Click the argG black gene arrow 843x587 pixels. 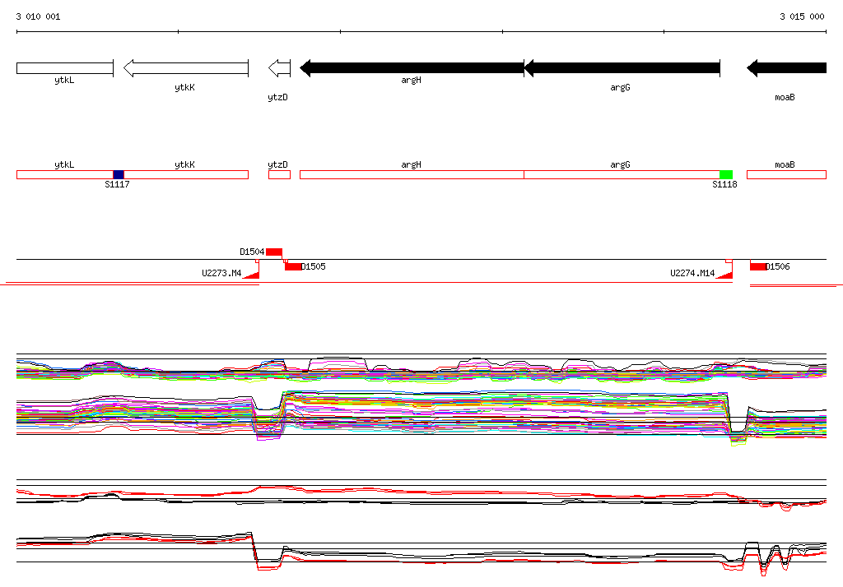pyautogui.click(x=622, y=68)
